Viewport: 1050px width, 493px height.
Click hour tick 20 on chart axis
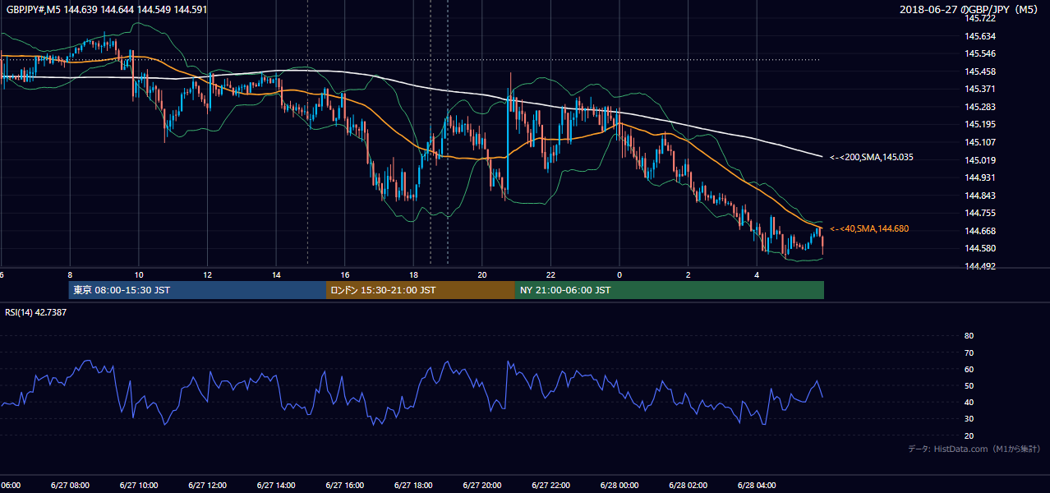482,274
